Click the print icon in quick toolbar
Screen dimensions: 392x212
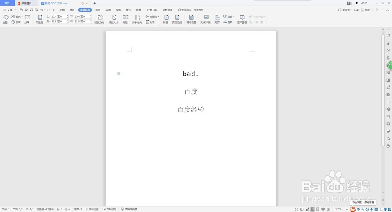point(31,10)
